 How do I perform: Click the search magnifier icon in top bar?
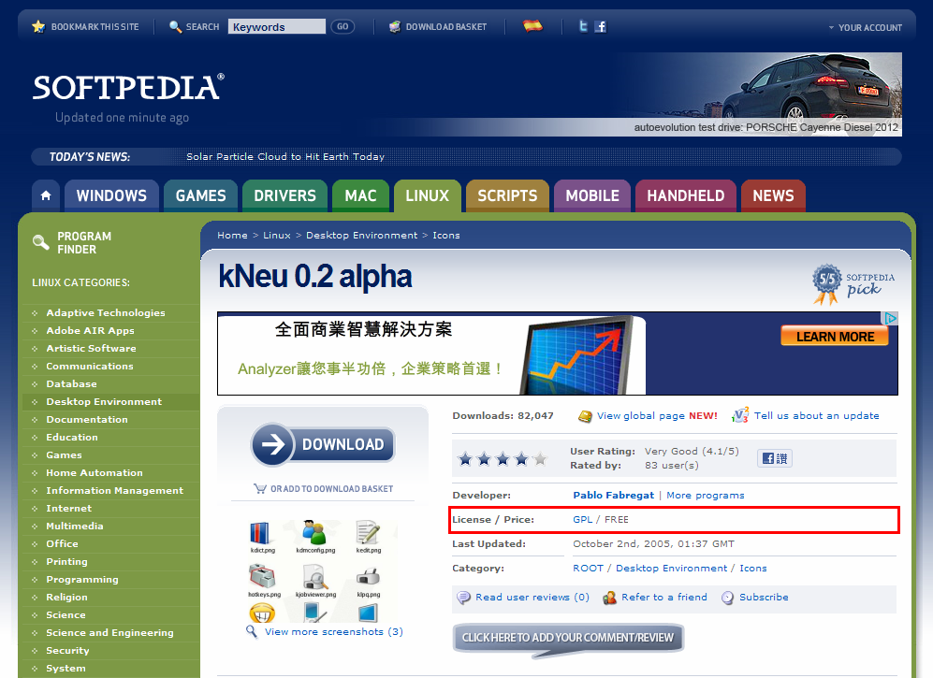[176, 27]
